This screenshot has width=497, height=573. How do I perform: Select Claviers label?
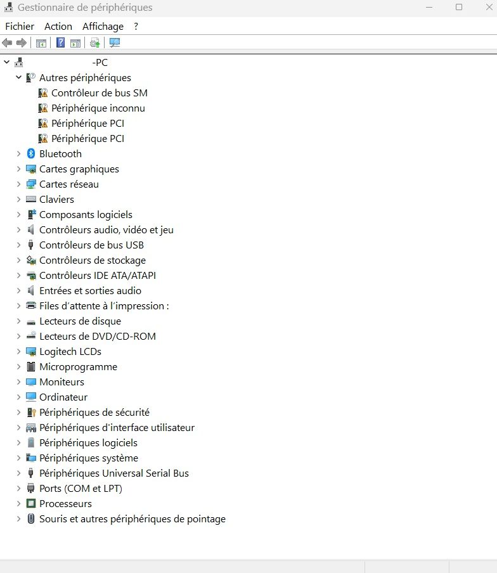(x=56, y=200)
